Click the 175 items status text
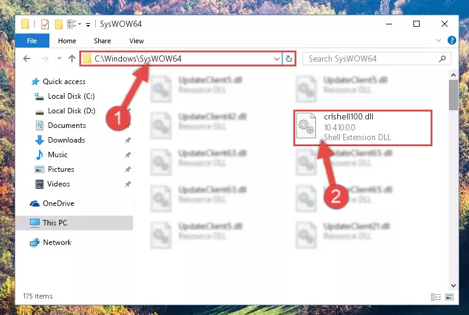 tap(38, 296)
